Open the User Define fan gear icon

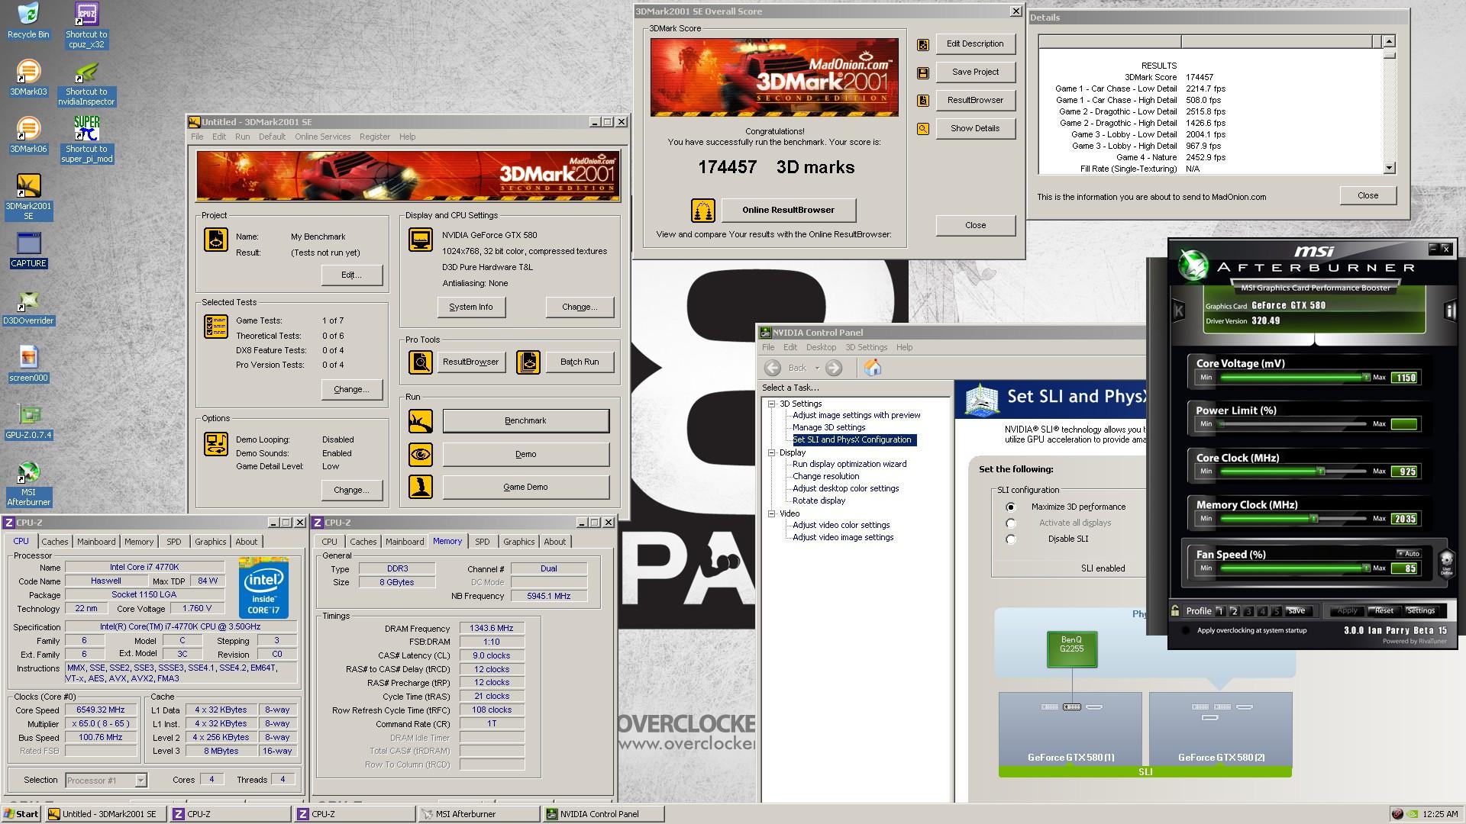click(x=1446, y=562)
